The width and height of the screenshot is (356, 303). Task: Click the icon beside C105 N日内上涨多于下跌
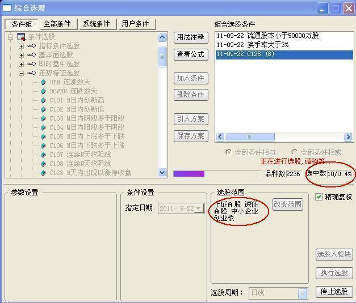tap(43, 136)
